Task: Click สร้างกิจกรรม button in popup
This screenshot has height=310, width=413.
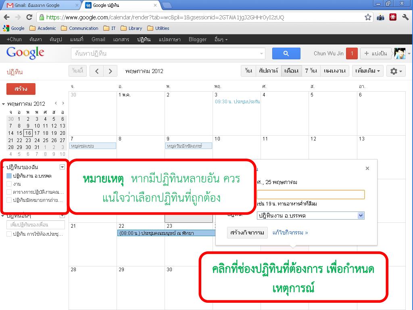Action: [x=247, y=232]
